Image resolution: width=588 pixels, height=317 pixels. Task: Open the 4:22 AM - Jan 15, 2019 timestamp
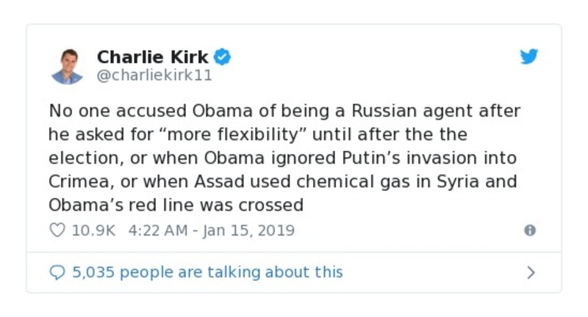[211, 230]
